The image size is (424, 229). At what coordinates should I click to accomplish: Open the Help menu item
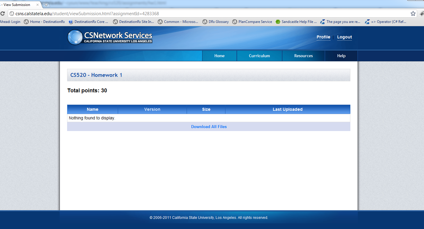(x=341, y=56)
